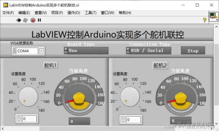Click the 舵机2 angle numeric input field

coord(133,119)
